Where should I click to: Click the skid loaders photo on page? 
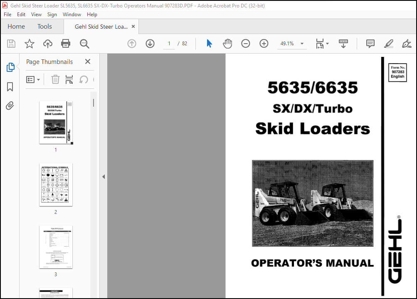click(x=313, y=203)
